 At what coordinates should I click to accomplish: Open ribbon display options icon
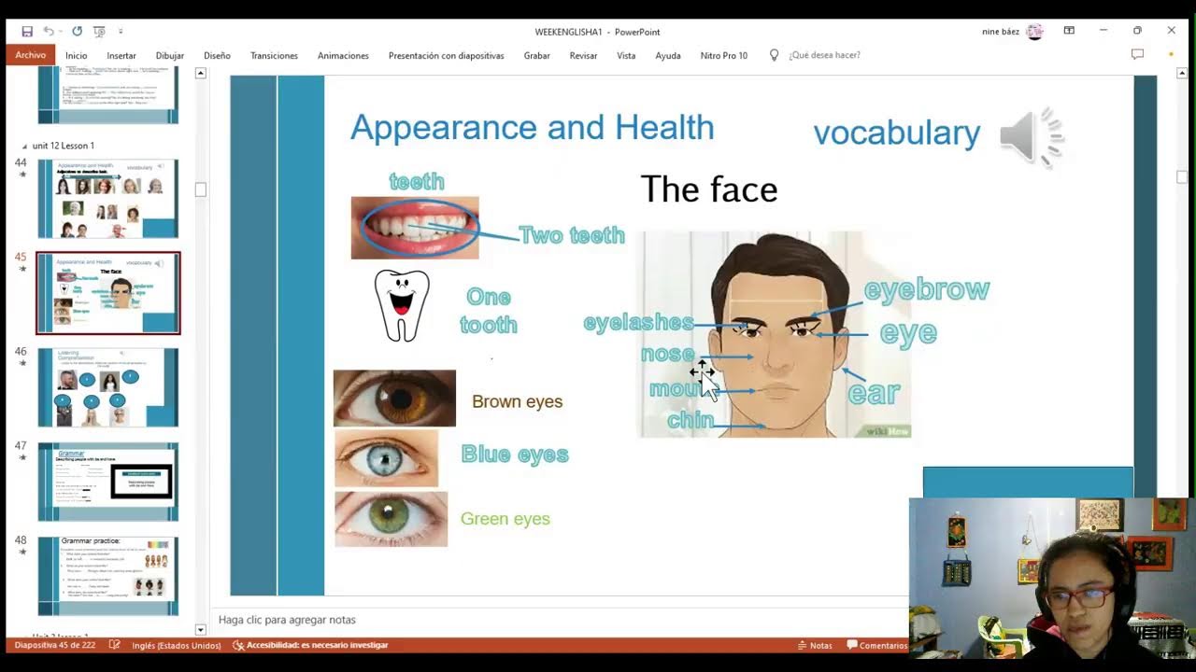1069,31
